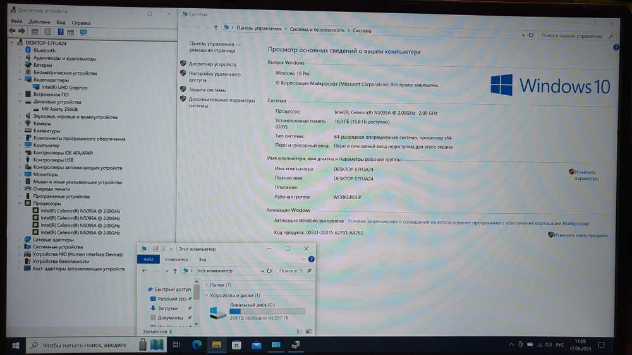Click the Explorer up-folder arrow
Screen dimensions: 632x355
pyautogui.click(x=175, y=271)
